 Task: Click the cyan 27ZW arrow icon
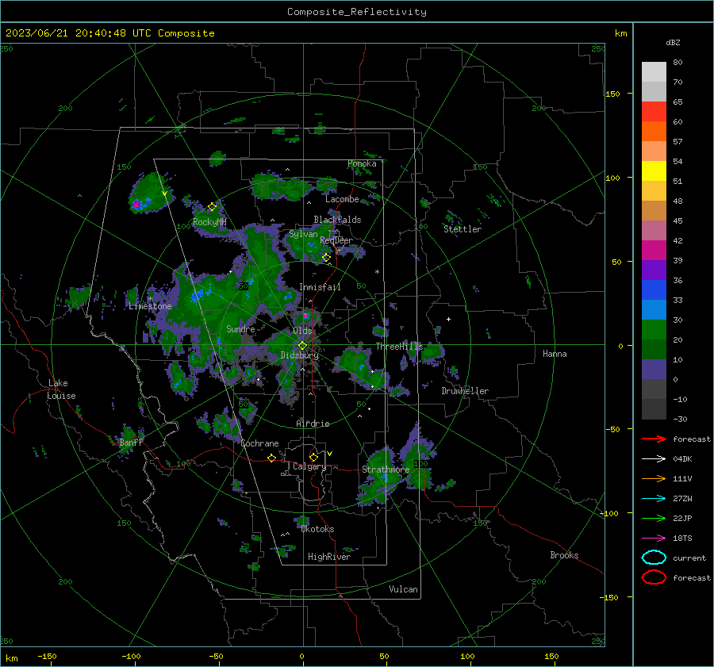pos(654,499)
